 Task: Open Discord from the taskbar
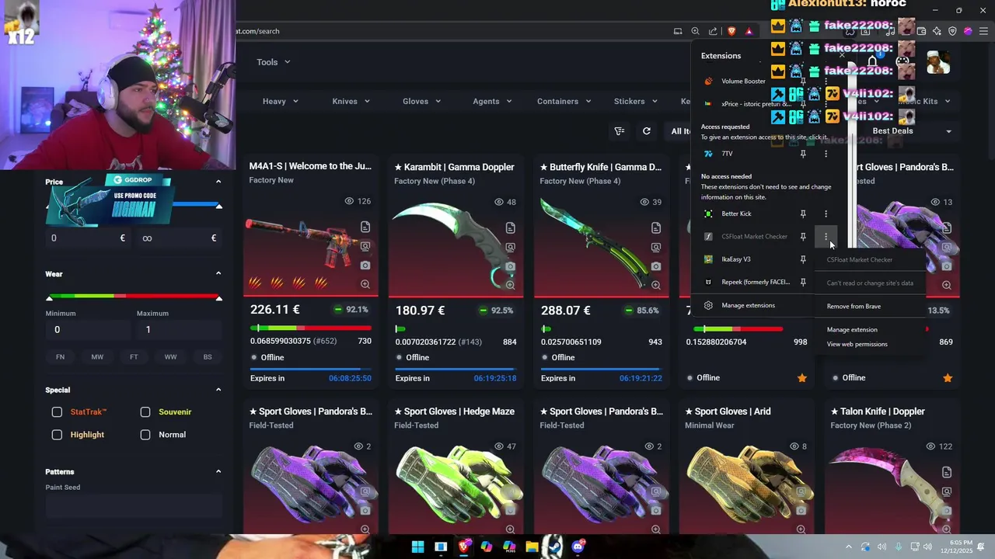coord(578,547)
